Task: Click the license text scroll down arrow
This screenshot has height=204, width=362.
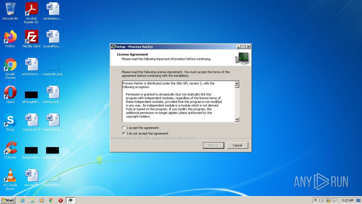Action: 237,120
